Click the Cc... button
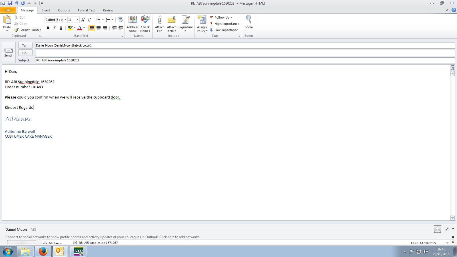This screenshot has width=457, height=257. point(25,53)
